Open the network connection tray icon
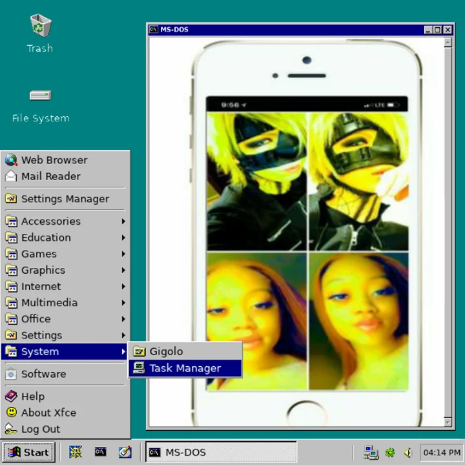This screenshot has height=465, width=465. pyautogui.click(x=371, y=453)
